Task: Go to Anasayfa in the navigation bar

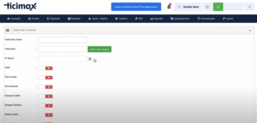Action: pyautogui.click(x=14, y=19)
